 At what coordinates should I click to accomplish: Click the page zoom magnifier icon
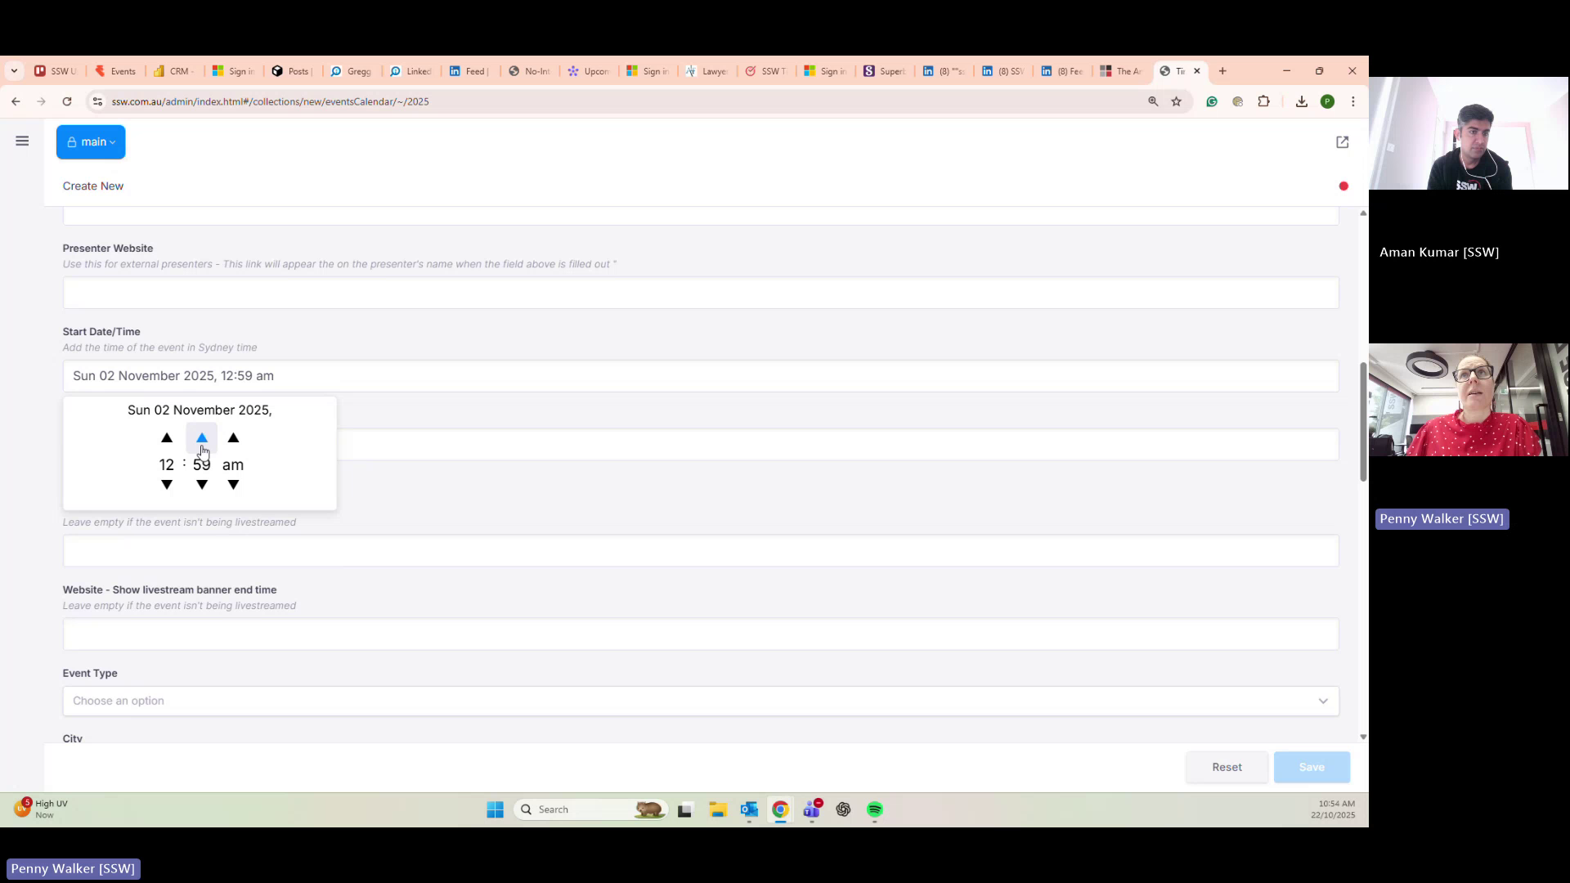(x=1153, y=101)
